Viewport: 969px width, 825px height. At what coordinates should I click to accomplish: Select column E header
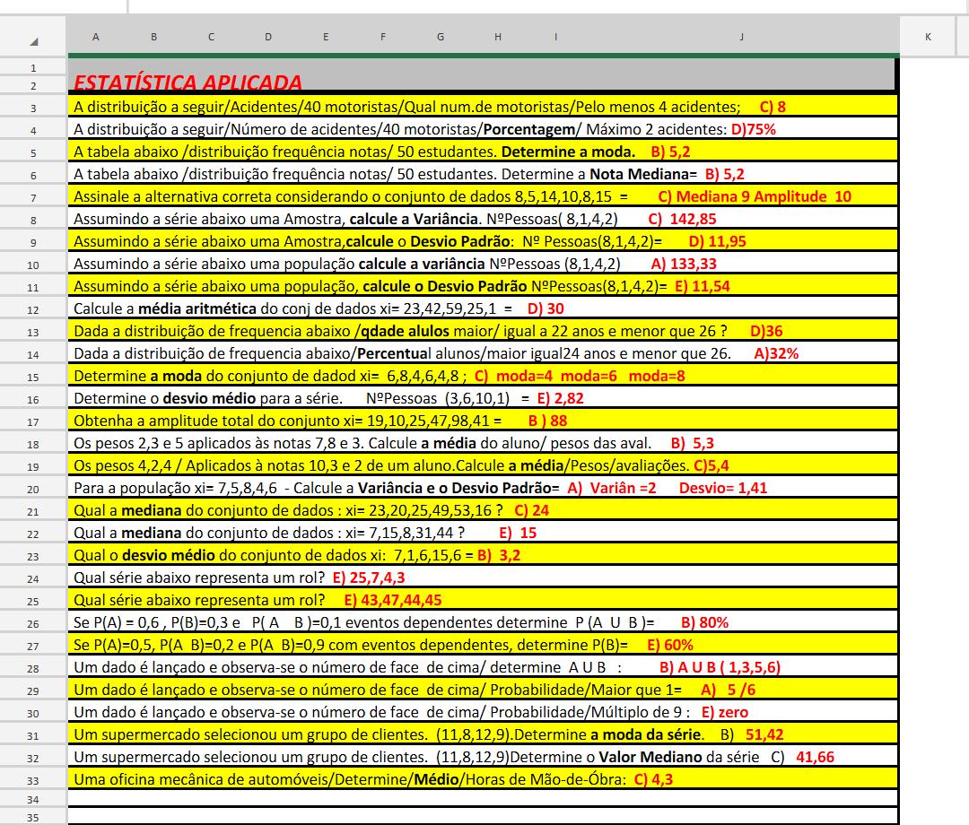[325, 37]
